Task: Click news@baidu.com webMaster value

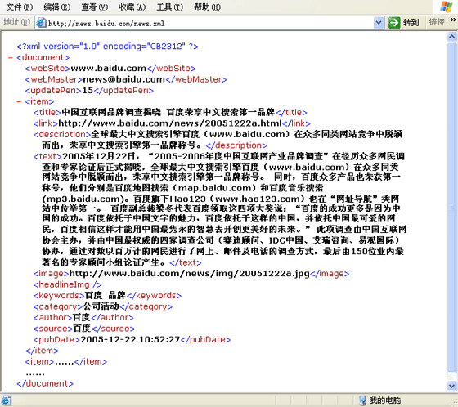Action: 124,79
